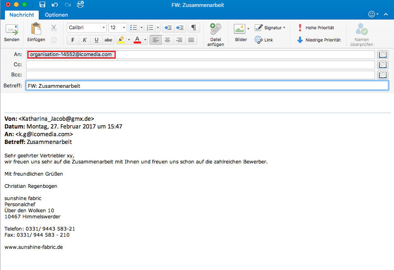Toggle bold formatting
The height and width of the screenshot is (270, 394).
tap(73, 40)
